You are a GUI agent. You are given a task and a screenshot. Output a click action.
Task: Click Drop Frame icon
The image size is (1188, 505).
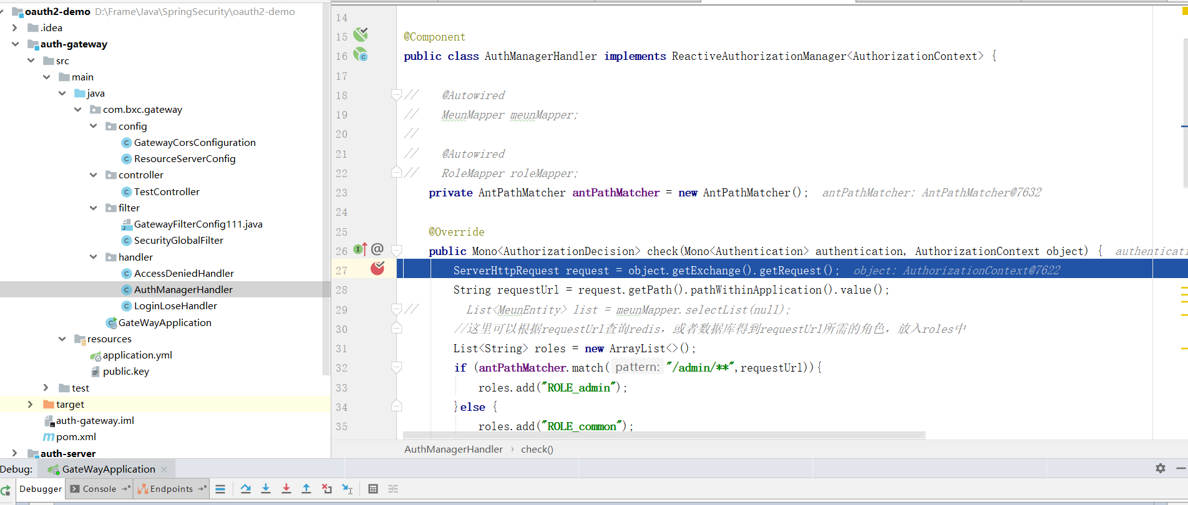pos(327,489)
